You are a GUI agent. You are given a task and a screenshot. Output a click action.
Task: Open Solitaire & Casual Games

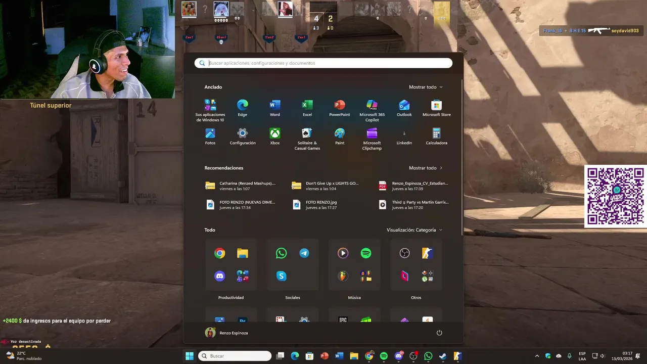coord(307,139)
